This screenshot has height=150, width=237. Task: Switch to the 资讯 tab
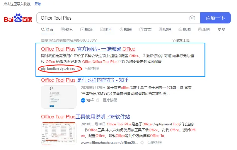(x=67, y=29)
